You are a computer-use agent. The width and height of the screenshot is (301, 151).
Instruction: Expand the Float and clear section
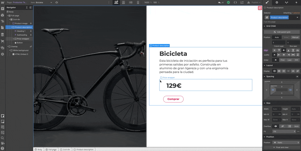(x=281, y=147)
